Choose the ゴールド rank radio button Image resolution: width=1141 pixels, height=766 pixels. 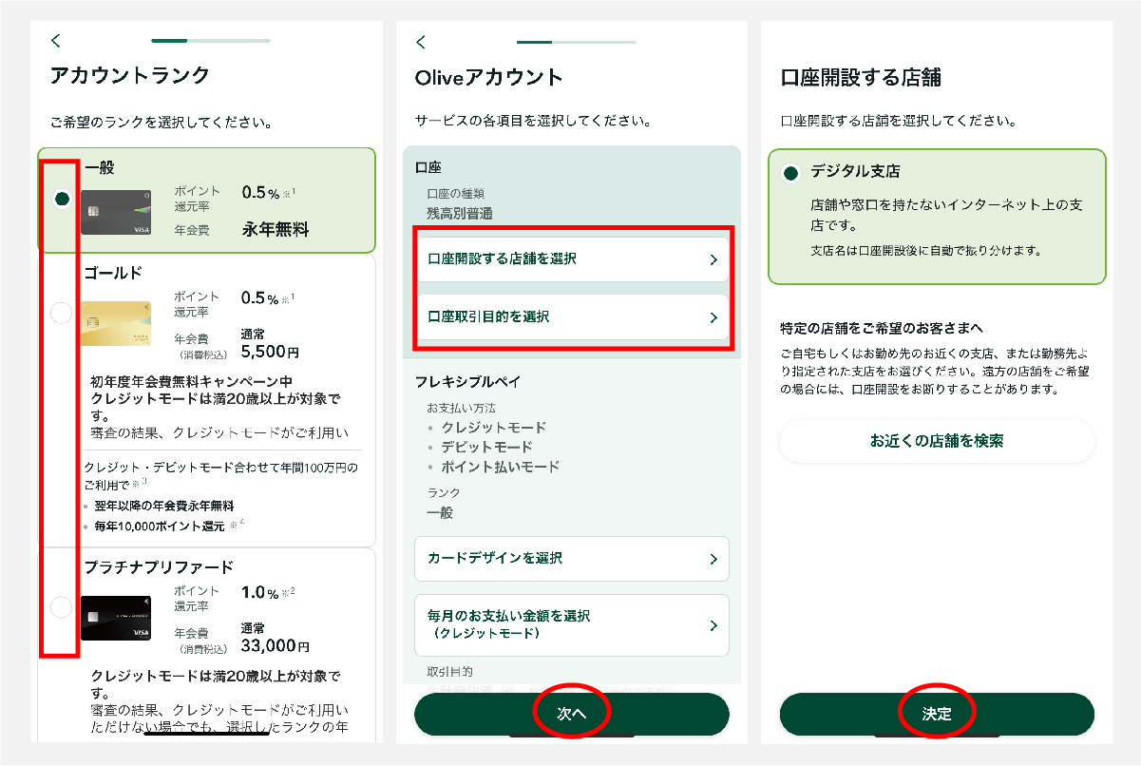point(62,313)
